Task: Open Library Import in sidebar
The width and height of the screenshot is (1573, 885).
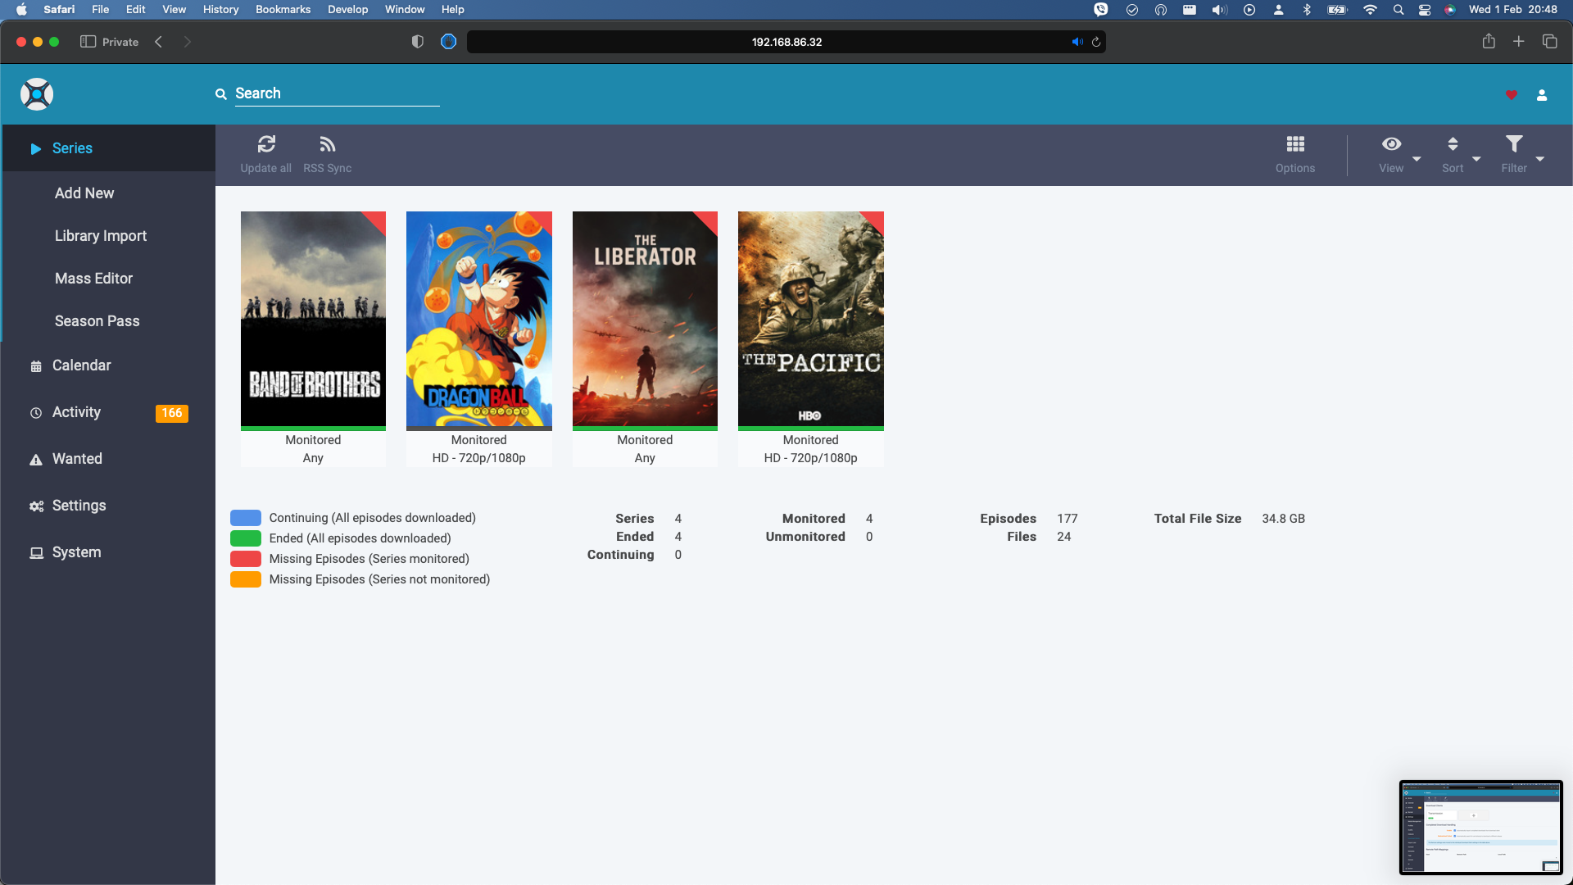Action: [109, 236]
